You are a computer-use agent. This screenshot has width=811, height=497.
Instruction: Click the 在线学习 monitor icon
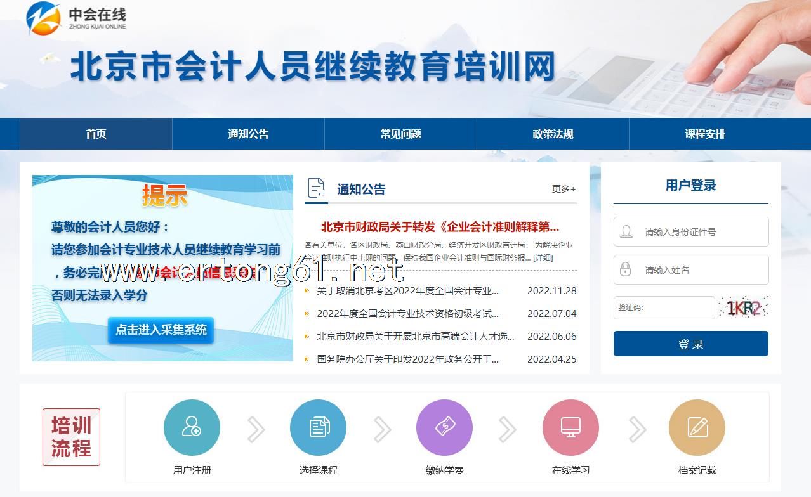[570, 427]
